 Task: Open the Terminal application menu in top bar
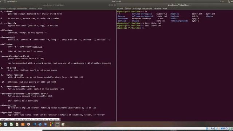point(10,1)
